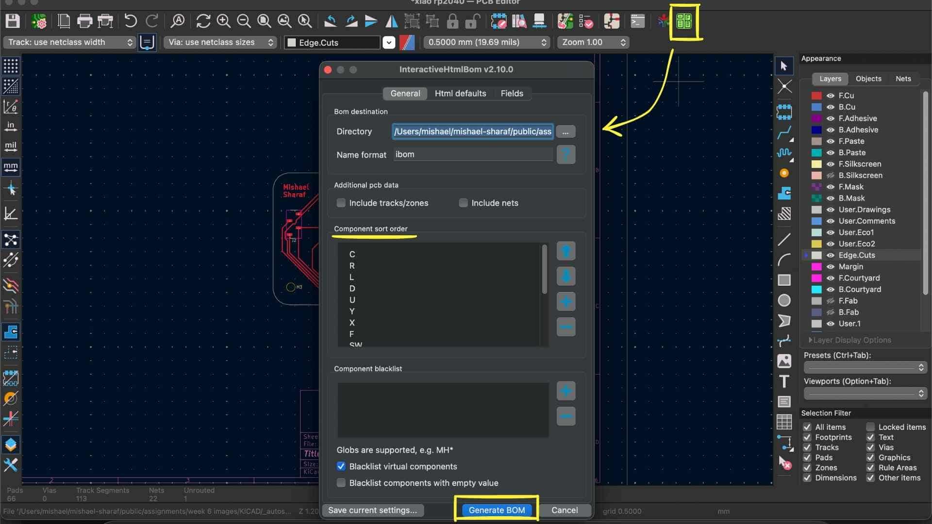Click the Print icon in toolbar
The height and width of the screenshot is (524, 932).
(84, 21)
